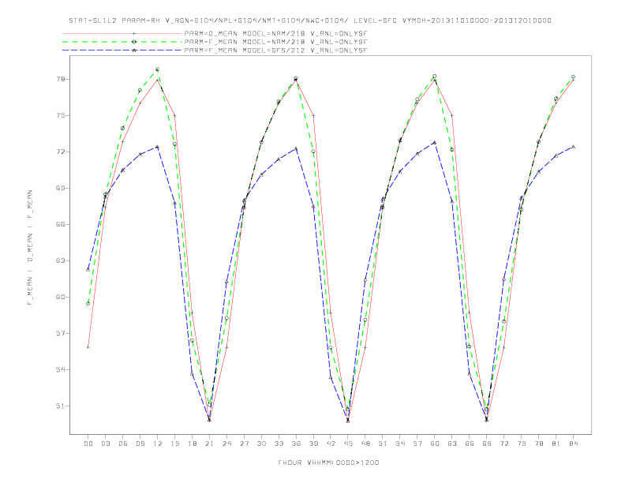Click the x-axis title FHOUR VHHMM=0000>1200
The width and height of the screenshot is (625, 483).
click(x=328, y=462)
